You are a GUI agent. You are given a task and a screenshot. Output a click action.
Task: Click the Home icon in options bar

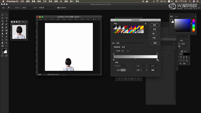tap(3, 8)
